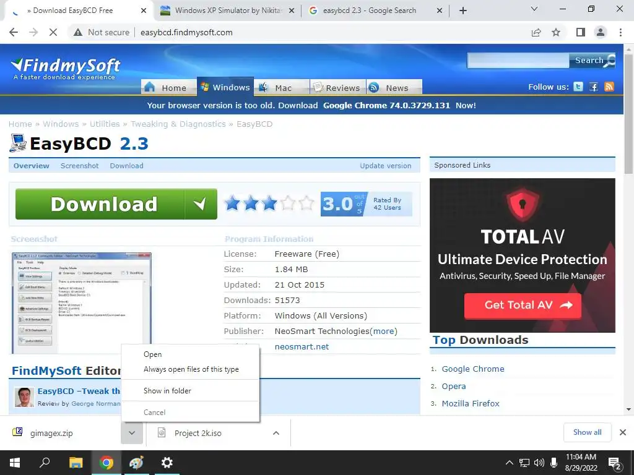Open the News nav item
The image size is (634, 475).
[x=394, y=87]
